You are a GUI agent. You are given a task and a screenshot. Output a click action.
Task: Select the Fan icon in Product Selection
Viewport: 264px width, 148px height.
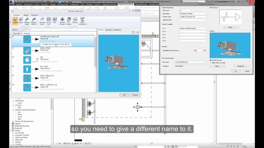click(x=54, y=20)
